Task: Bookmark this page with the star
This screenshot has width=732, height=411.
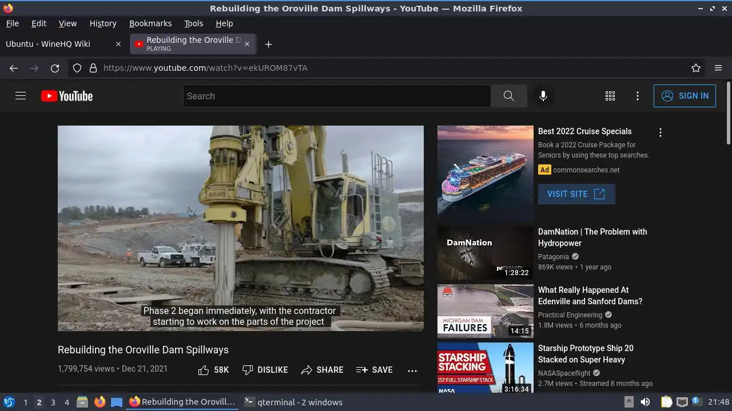Action: coord(696,68)
